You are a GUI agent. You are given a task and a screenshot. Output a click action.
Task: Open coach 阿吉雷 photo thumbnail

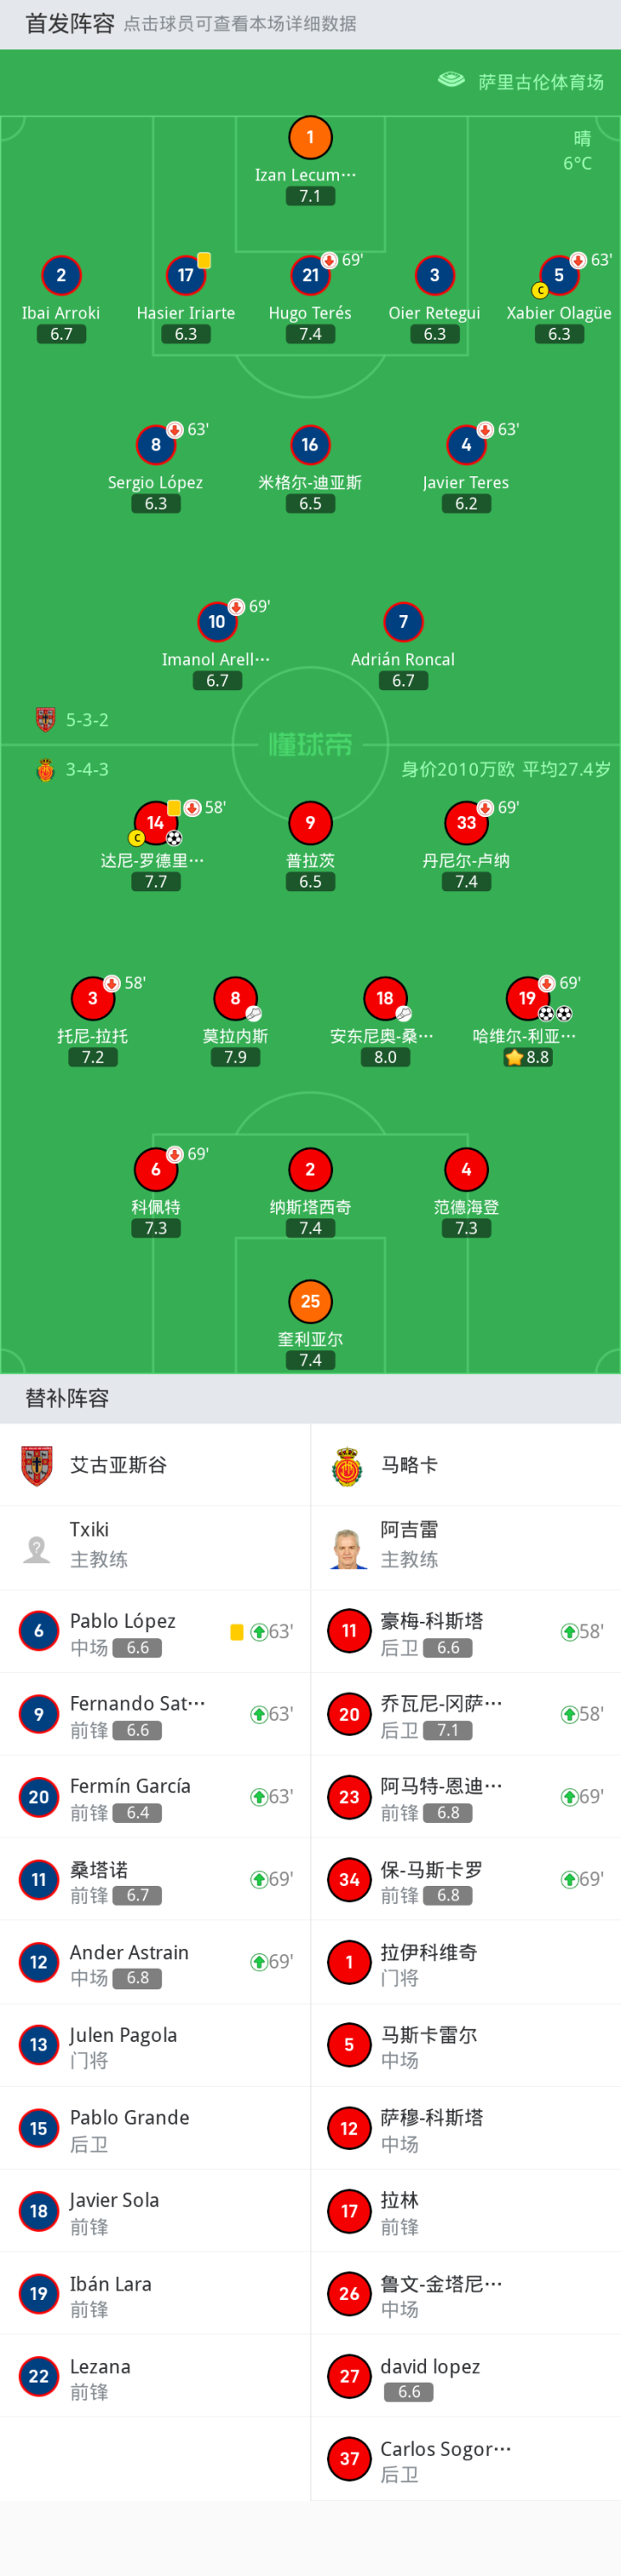click(x=347, y=1548)
